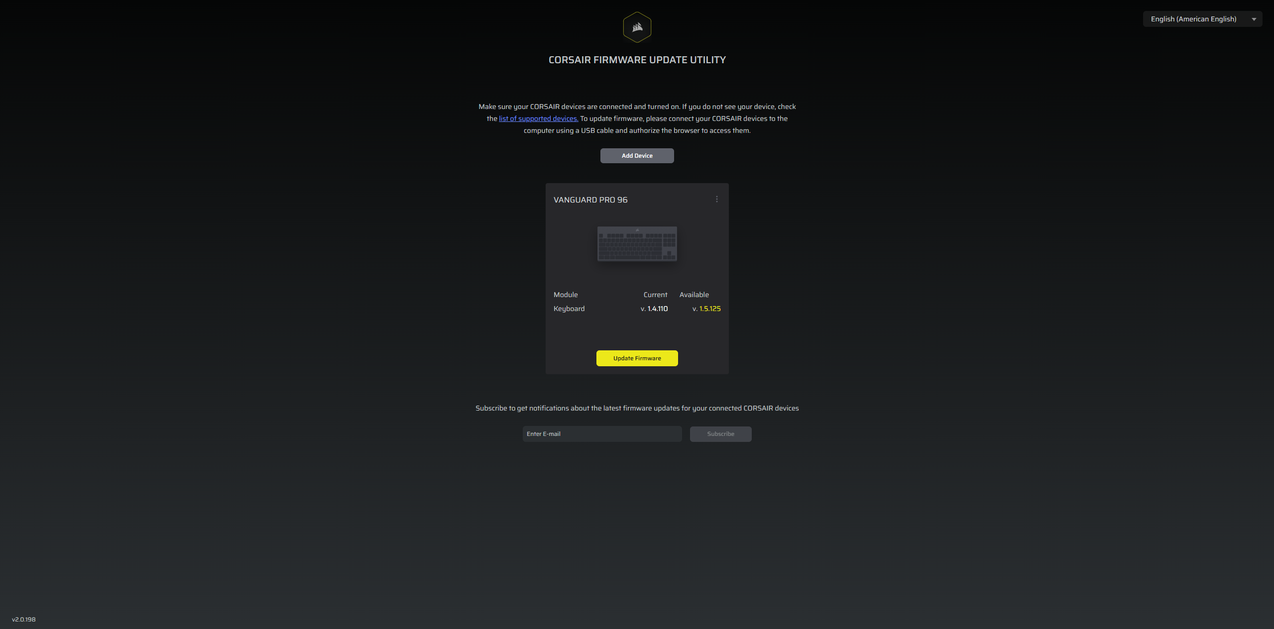The width and height of the screenshot is (1274, 629).
Task: Click the Current column header
Action: 655,295
